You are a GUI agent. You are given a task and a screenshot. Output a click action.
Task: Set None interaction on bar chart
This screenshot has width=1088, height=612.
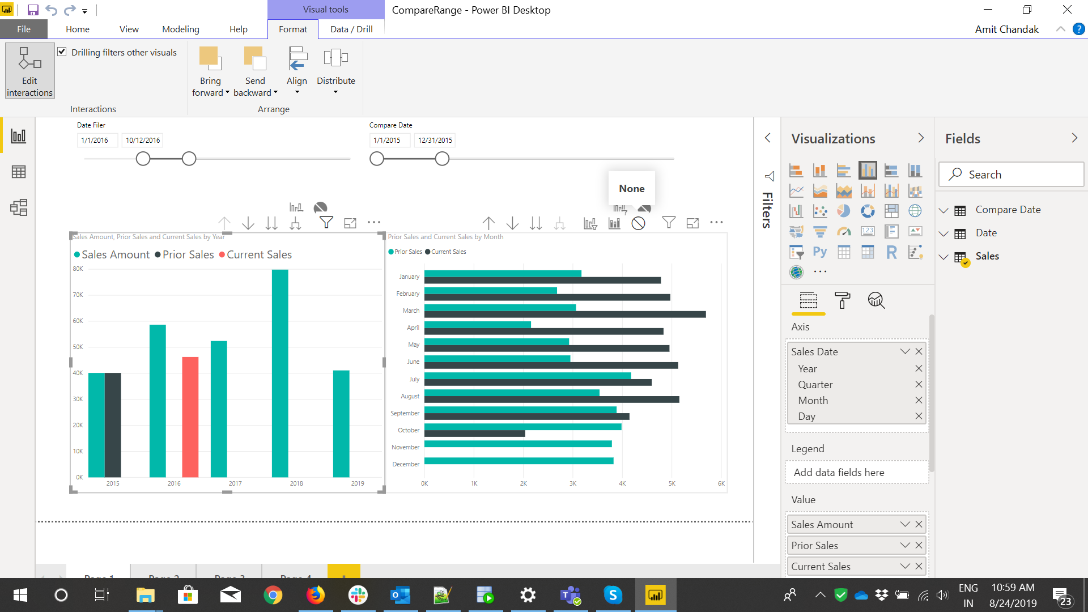(639, 223)
